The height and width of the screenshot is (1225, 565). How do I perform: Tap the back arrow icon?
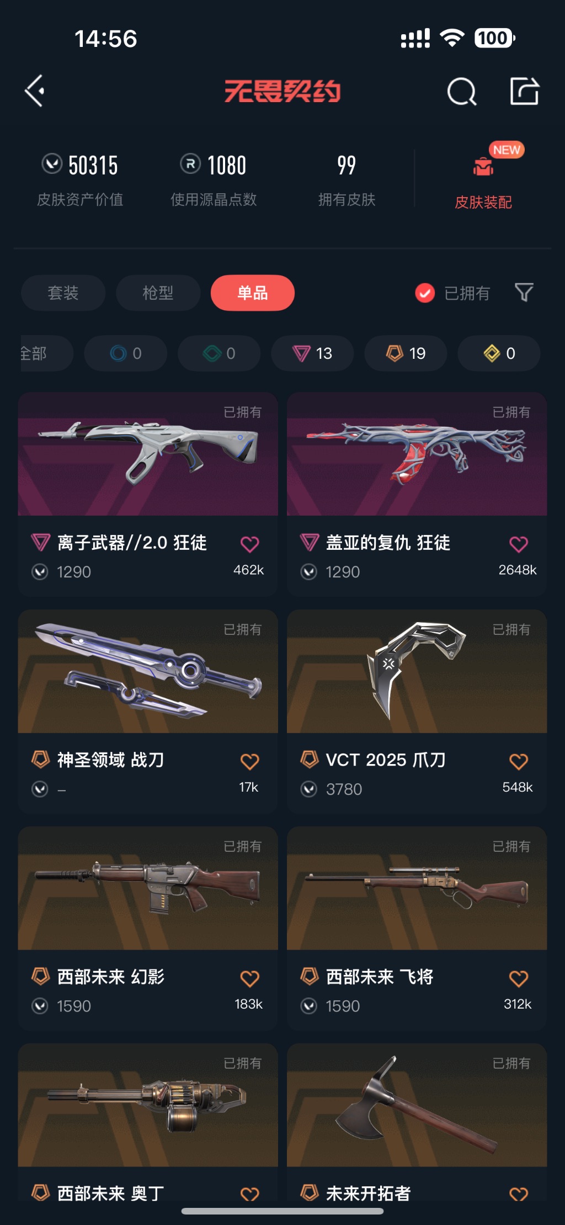[35, 91]
